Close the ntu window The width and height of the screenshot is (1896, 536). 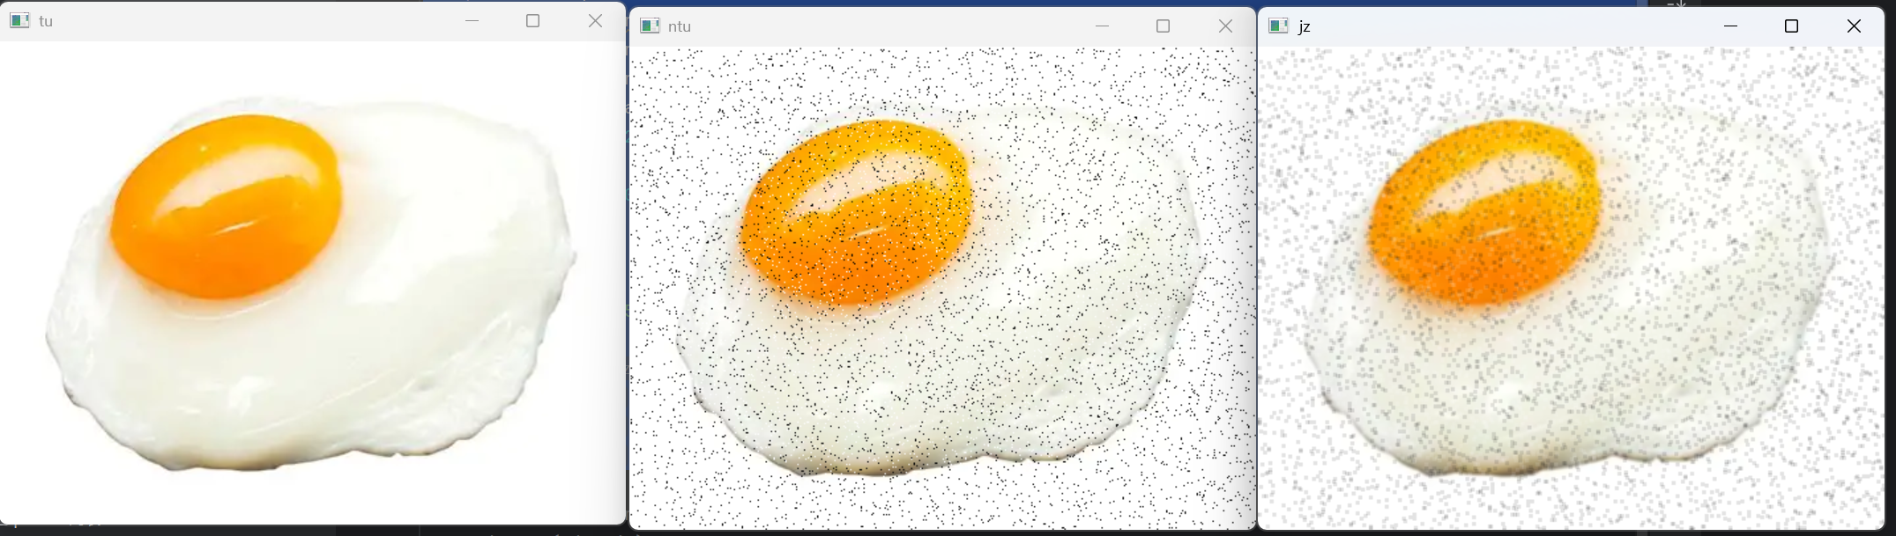coord(1225,26)
